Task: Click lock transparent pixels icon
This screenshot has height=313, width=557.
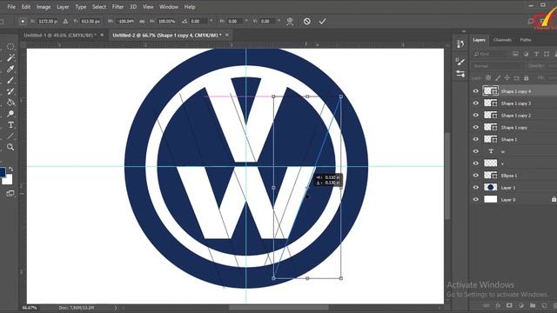Action: (x=488, y=78)
